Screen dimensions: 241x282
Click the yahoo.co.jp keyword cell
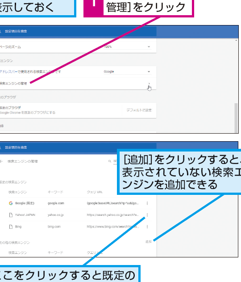click(x=56, y=215)
